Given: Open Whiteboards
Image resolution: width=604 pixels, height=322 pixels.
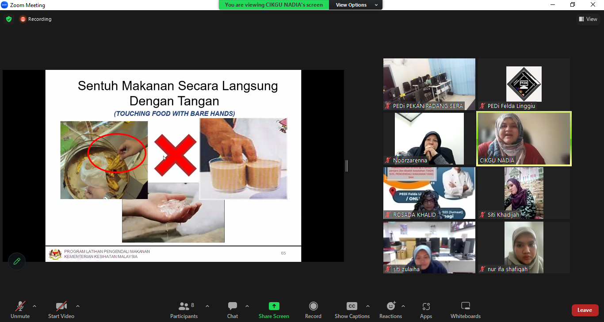Looking at the screenshot, I should click(x=465, y=310).
